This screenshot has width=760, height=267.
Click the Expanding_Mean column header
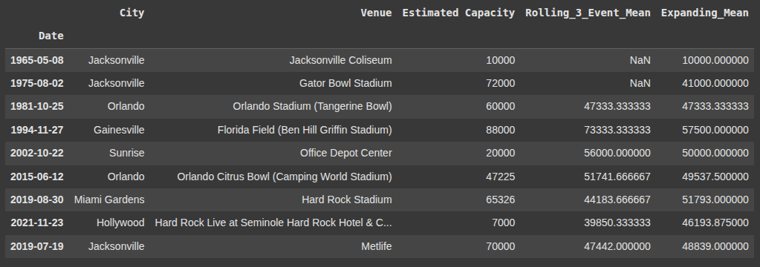point(705,13)
